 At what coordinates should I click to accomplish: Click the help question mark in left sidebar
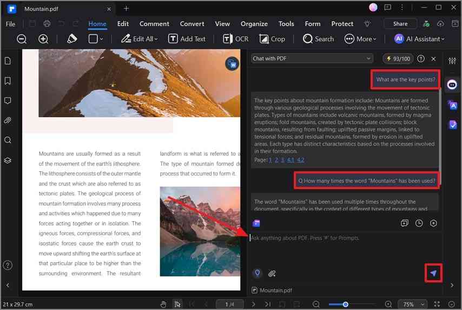coord(8,265)
